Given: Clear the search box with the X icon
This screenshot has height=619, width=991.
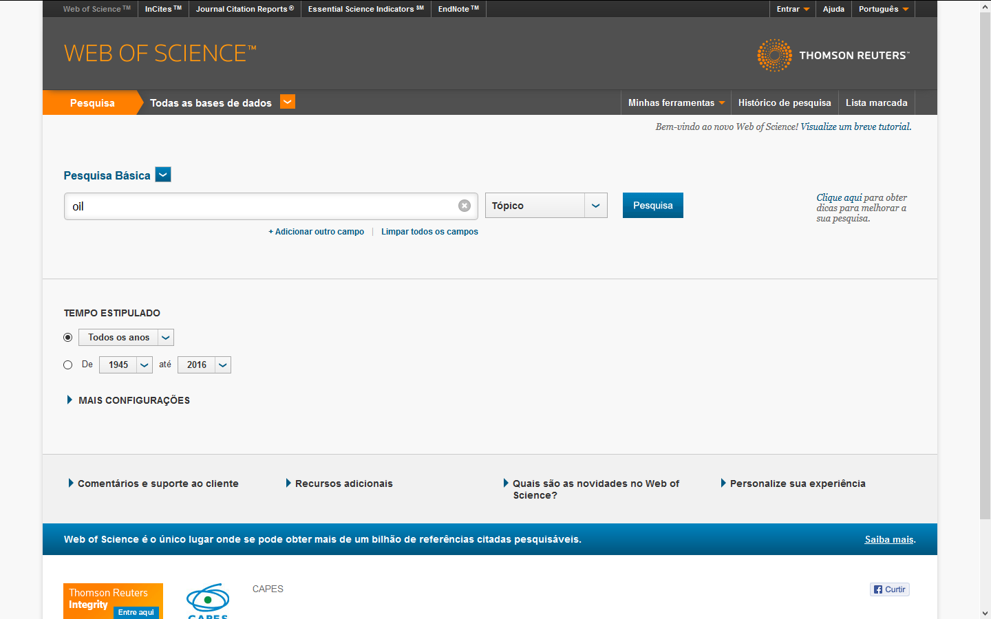Looking at the screenshot, I should coord(465,206).
